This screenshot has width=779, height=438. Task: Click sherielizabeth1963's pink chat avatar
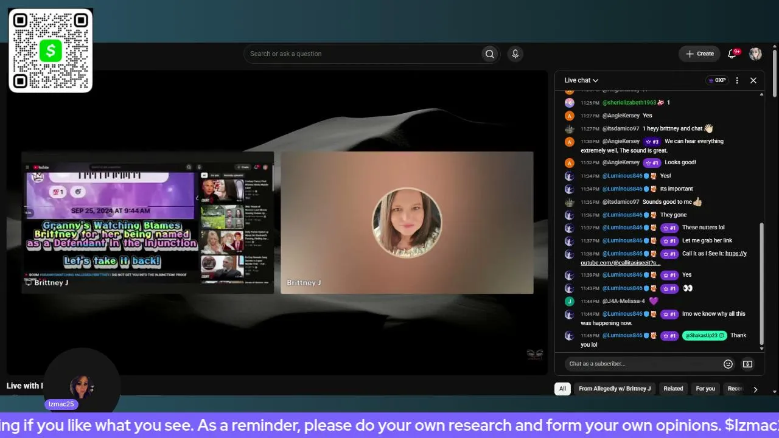click(569, 103)
